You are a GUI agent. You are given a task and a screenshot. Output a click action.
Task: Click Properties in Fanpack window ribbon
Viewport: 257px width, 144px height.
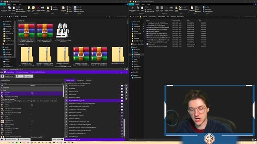point(192,9)
